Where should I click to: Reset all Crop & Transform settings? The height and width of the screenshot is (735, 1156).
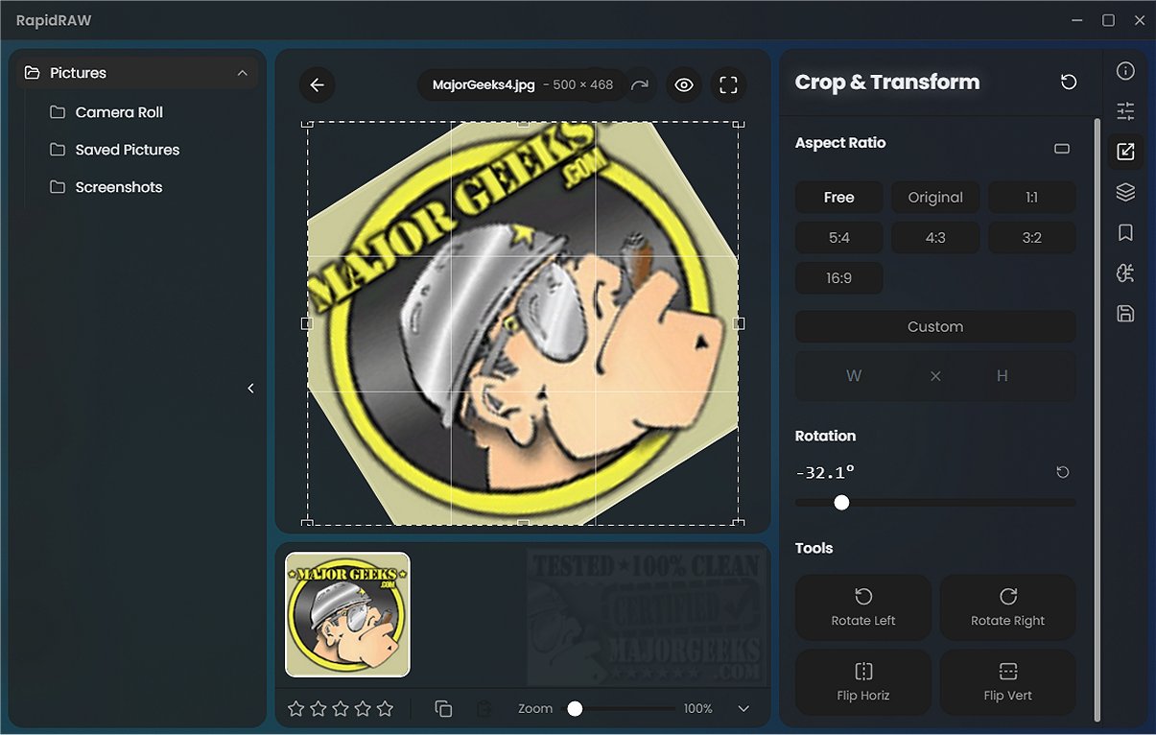tap(1069, 83)
